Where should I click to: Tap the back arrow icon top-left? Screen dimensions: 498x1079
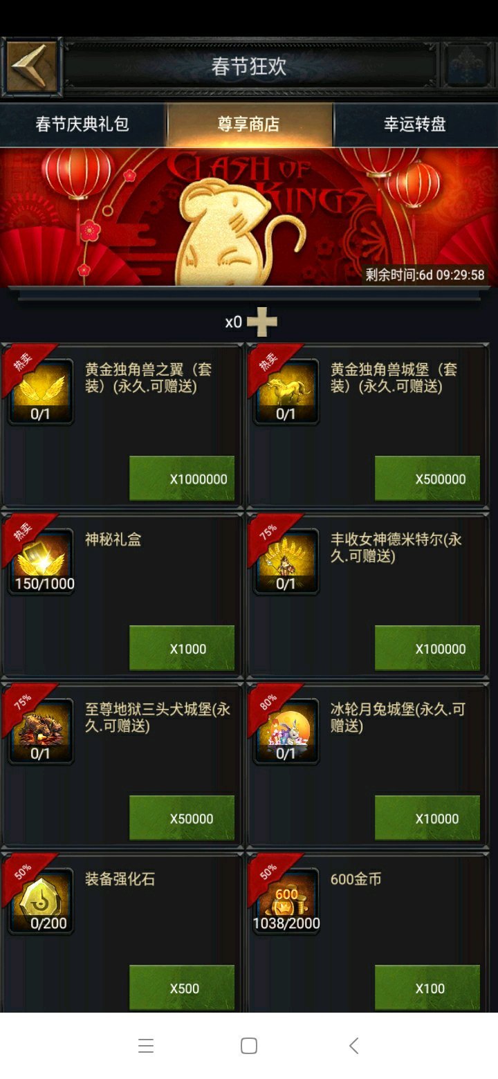point(32,67)
